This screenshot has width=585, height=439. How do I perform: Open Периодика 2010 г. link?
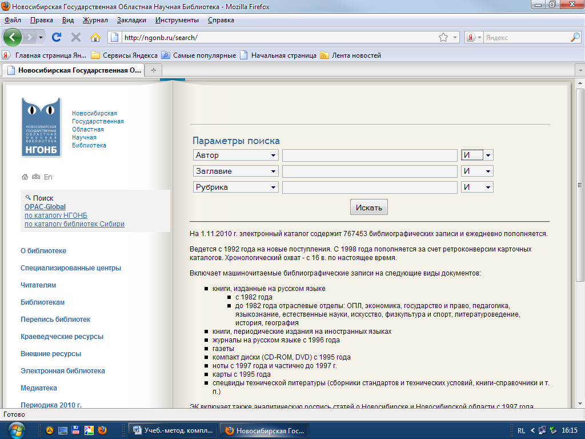click(x=51, y=405)
